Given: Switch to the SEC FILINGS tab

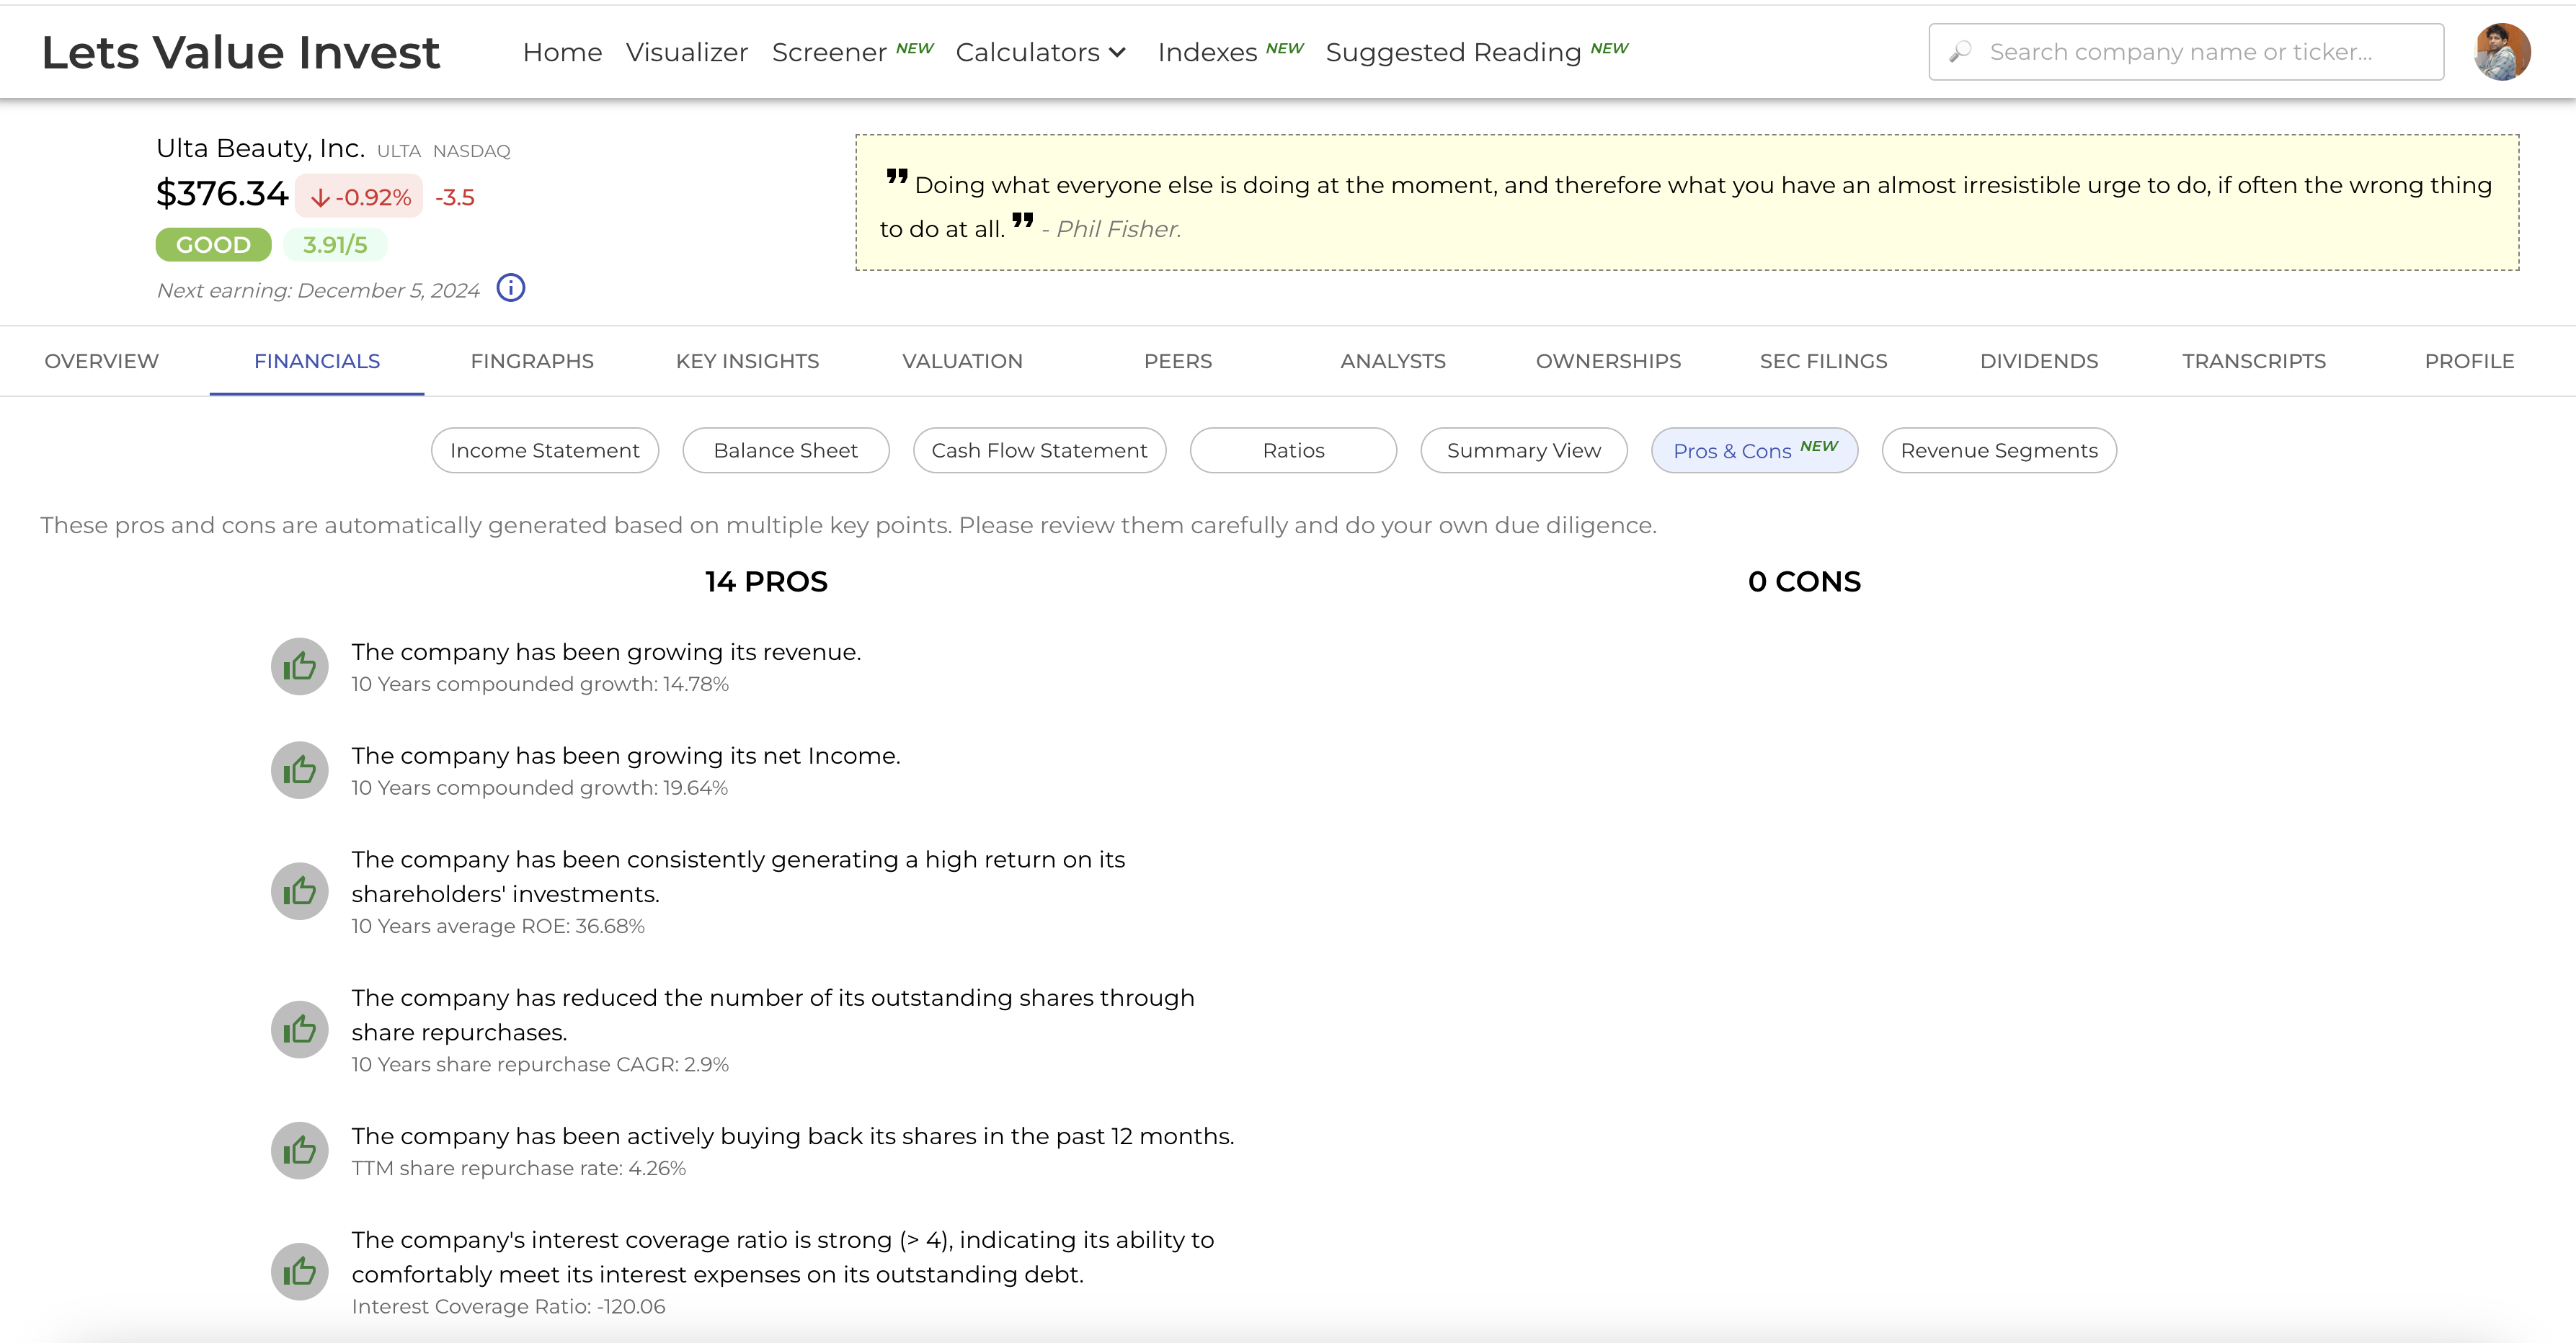Looking at the screenshot, I should tap(1823, 361).
